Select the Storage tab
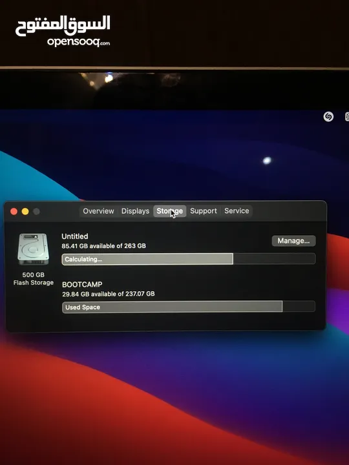The height and width of the screenshot is (465, 349). (x=170, y=211)
